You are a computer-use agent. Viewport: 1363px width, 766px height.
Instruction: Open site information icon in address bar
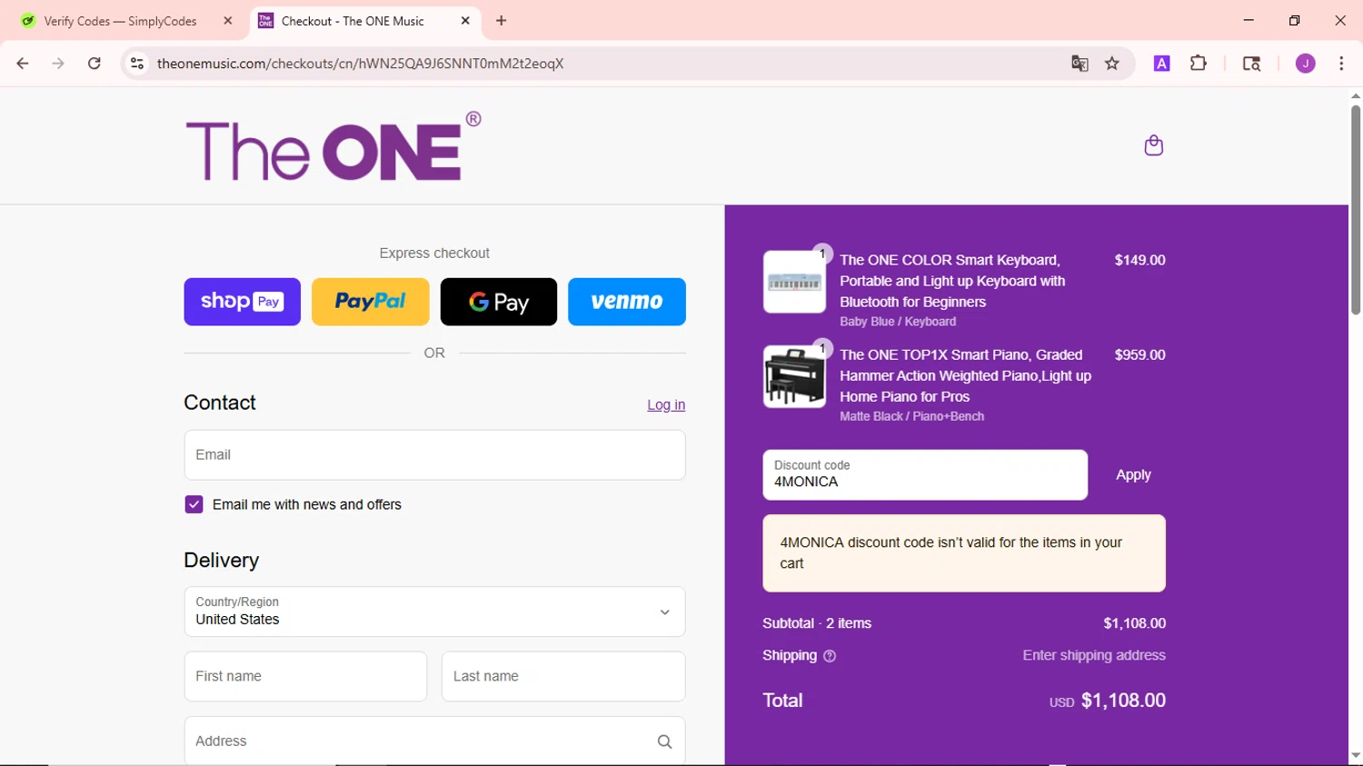[137, 64]
